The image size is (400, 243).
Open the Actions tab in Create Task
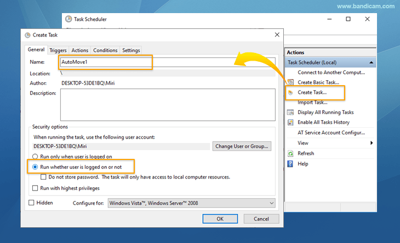pos(79,50)
